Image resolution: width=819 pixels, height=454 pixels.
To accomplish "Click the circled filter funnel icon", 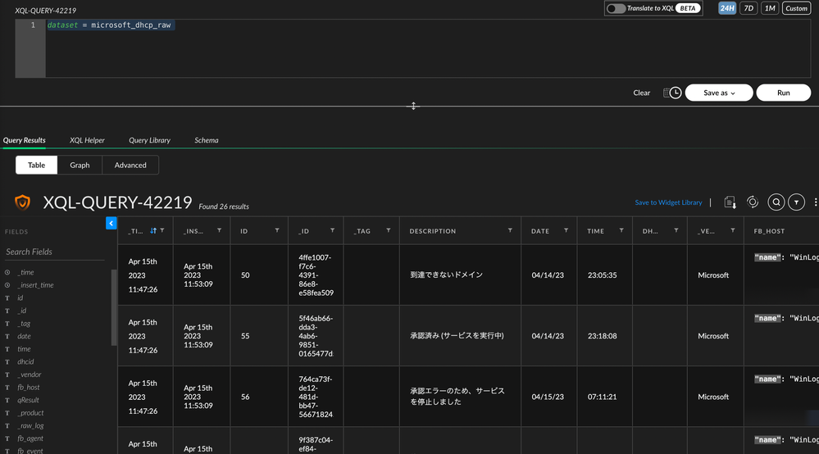I will click(x=796, y=202).
